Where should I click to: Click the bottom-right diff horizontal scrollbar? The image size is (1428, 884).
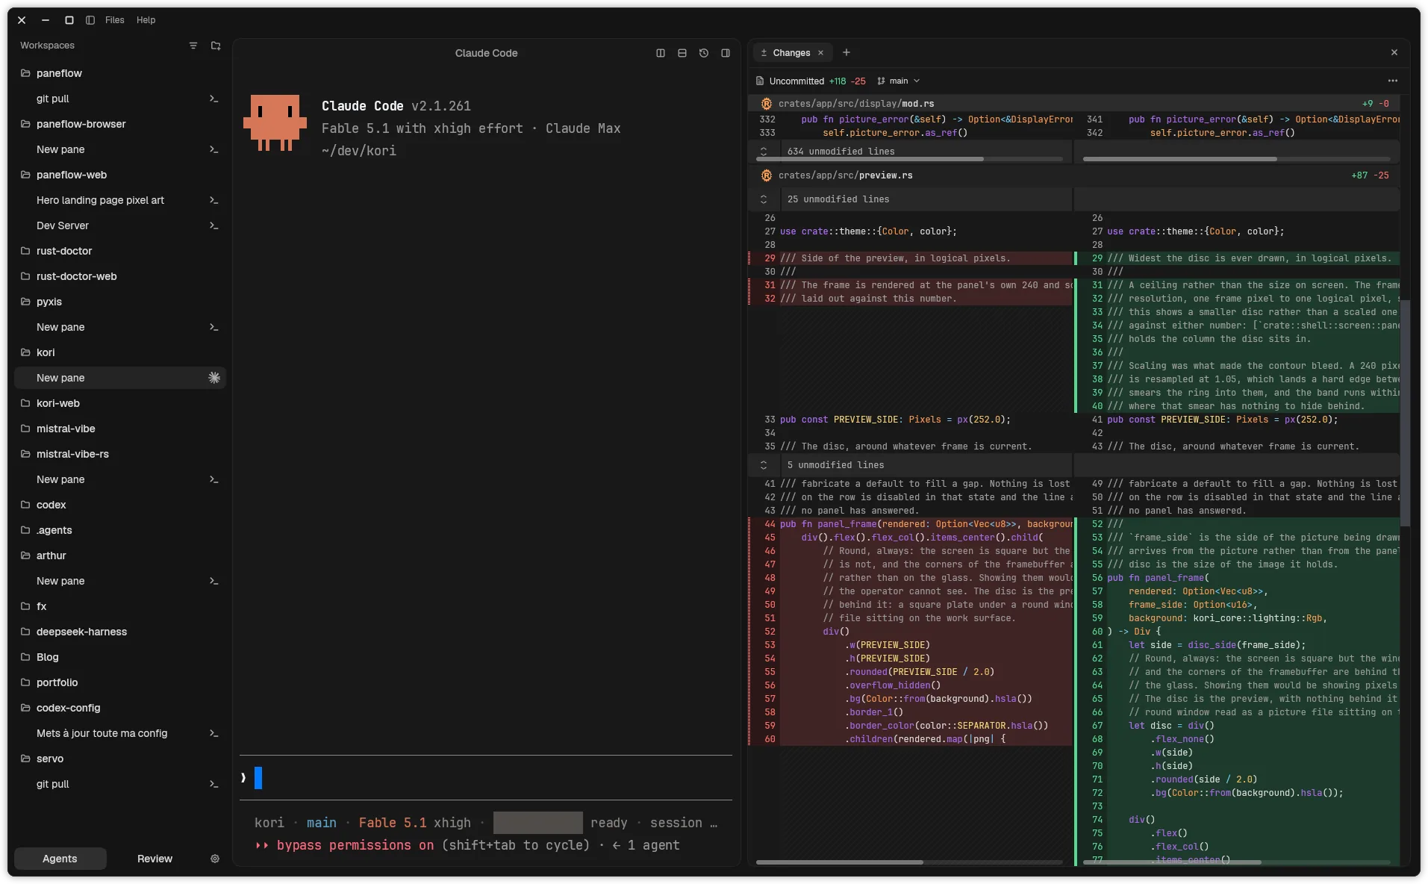point(1173,862)
